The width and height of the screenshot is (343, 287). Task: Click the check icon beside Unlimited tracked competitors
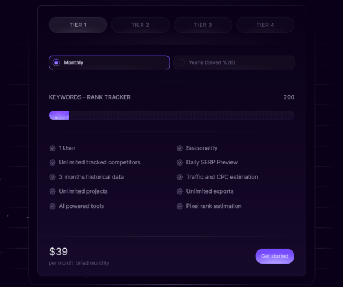[x=53, y=162]
